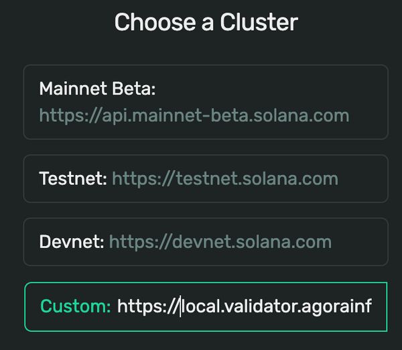402x350 pixels.
Task: Click 'solana.com' portion of mainnet URL
Action: point(301,116)
